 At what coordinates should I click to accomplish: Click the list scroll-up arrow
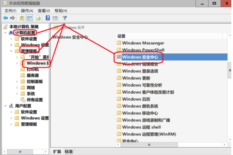coord(230,35)
